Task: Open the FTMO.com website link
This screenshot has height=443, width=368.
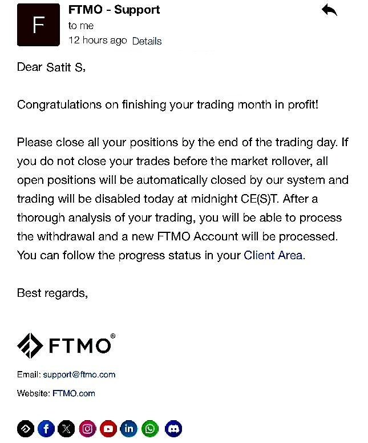Action: tap(74, 393)
